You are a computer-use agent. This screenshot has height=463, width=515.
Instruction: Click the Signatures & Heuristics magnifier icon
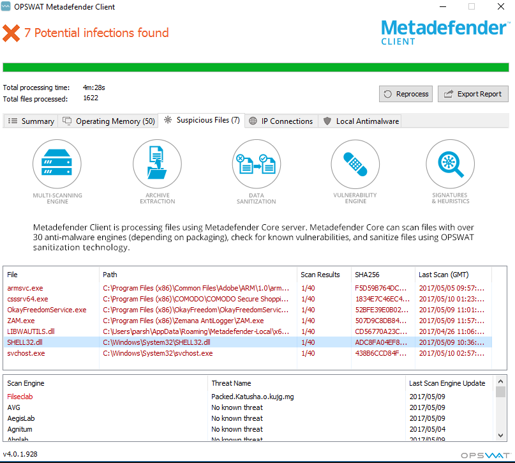tap(450, 163)
